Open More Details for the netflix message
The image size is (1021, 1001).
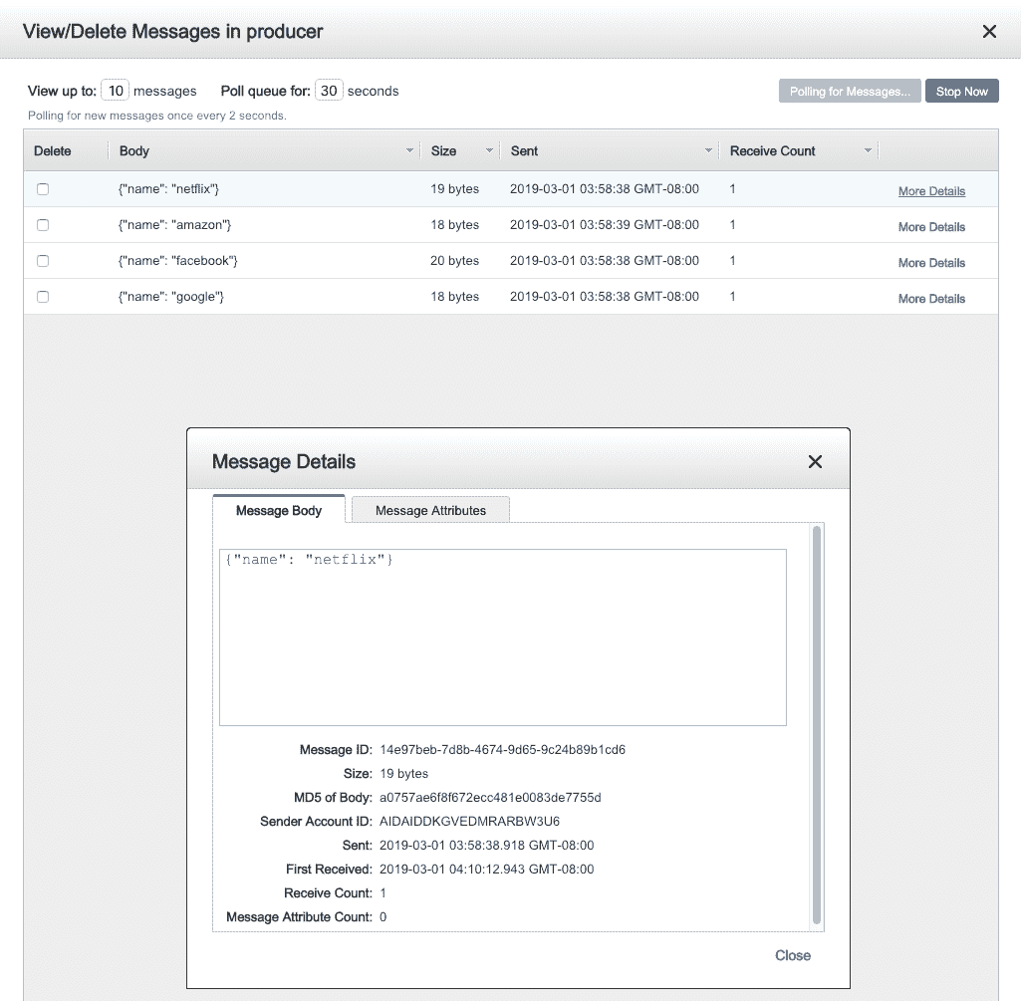931,191
